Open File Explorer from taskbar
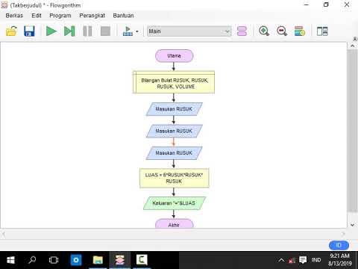358x269 pixels. pos(98,260)
